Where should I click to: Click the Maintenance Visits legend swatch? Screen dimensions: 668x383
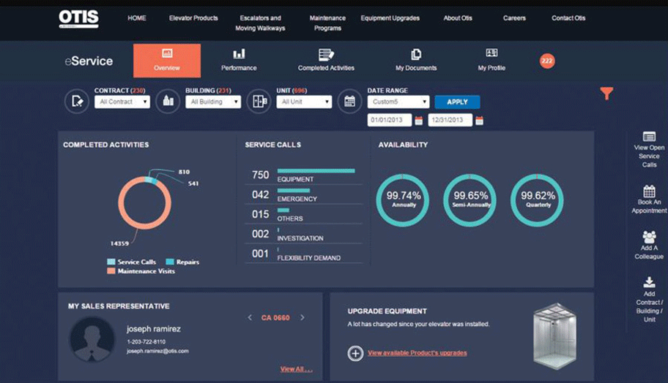tap(111, 270)
